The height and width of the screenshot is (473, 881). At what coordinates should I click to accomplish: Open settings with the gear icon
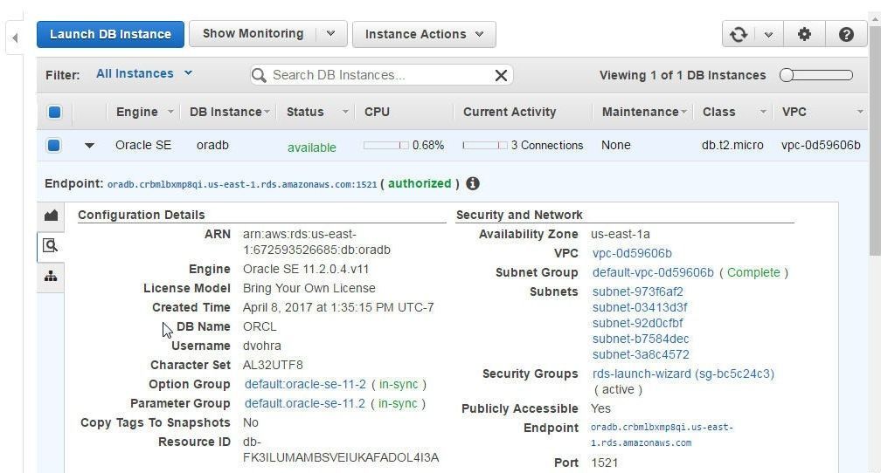click(x=805, y=34)
